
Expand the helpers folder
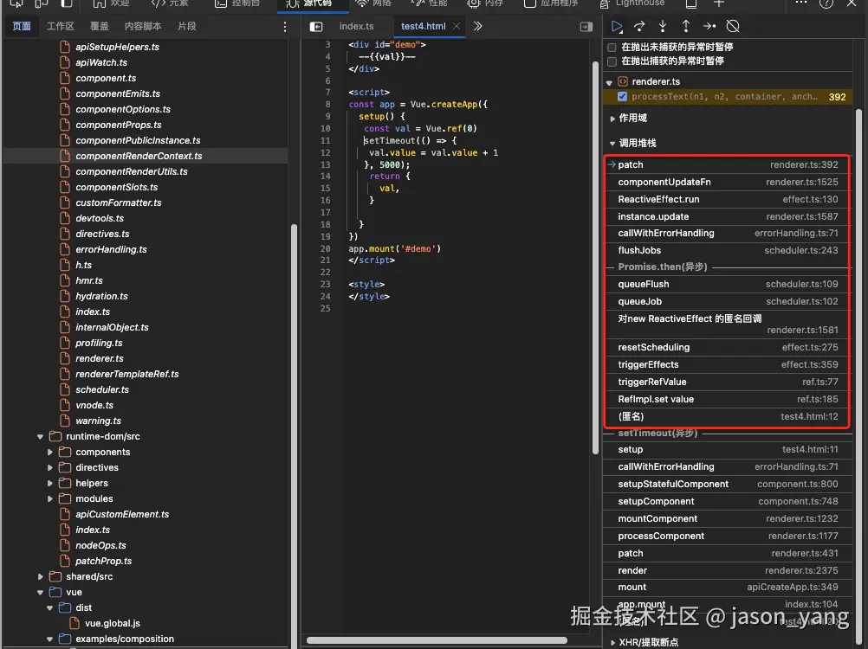tap(50, 483)
